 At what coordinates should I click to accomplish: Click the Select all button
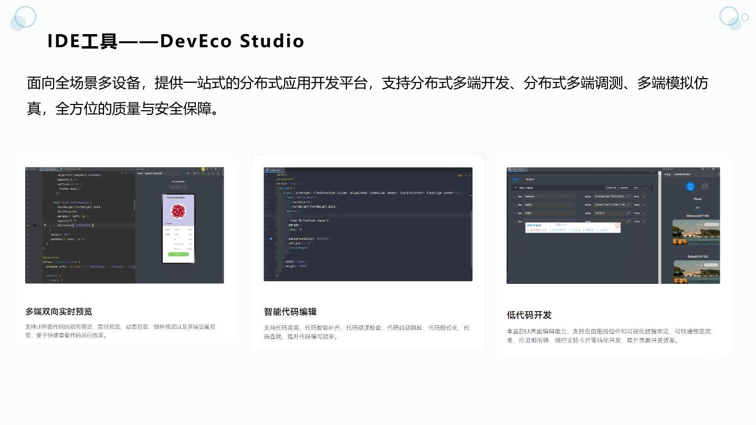pos(611,187)
